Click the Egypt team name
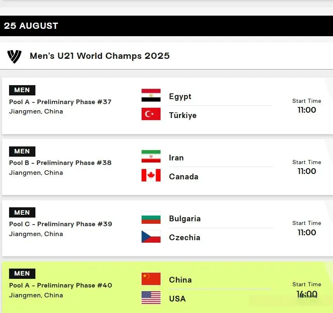 point(180,97)
